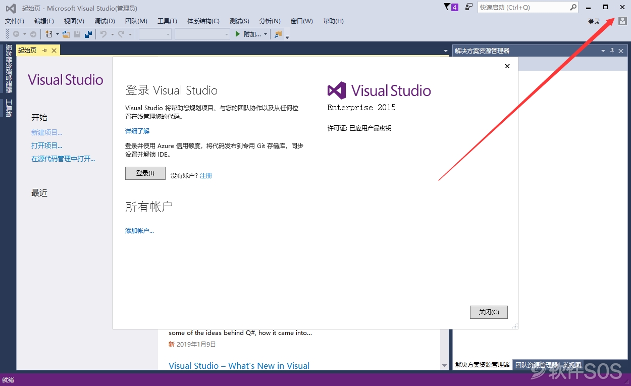The image size is (631, 386).
Task: Click the Find in Files toolbar icon
Action: pyautogui.click(x=278, y=34)
